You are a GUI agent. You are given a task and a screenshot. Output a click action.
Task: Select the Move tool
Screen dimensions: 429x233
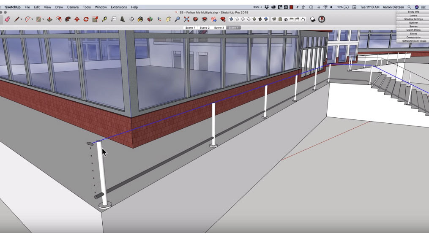pyautogui.click(x=77, y=19)
